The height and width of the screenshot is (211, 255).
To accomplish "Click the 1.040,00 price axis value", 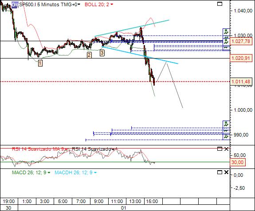I will tap(243, 11).
